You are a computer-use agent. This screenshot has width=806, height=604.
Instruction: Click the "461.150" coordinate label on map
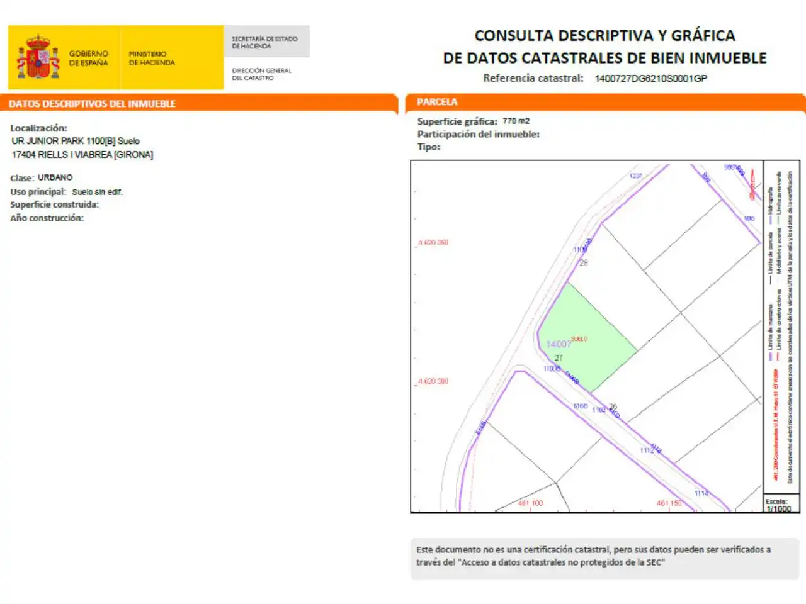pos(669,503)
